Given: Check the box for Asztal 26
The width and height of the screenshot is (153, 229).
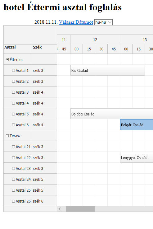Looking at the screenshot, I should [x=13, y=201].
